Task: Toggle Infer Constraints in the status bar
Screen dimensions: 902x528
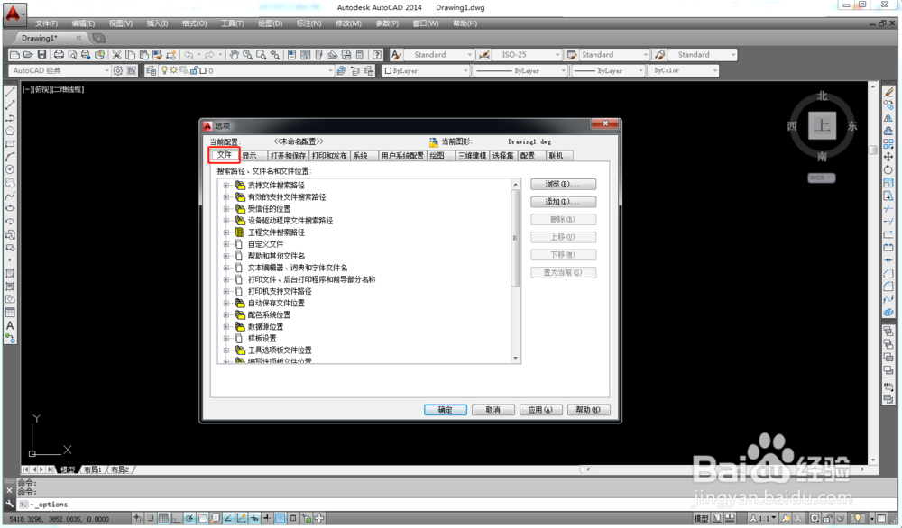Action: [x=137, y=518]
